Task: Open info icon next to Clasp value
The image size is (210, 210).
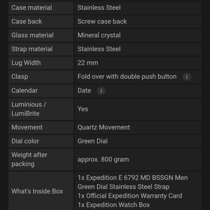Action: tap(187, 77)
